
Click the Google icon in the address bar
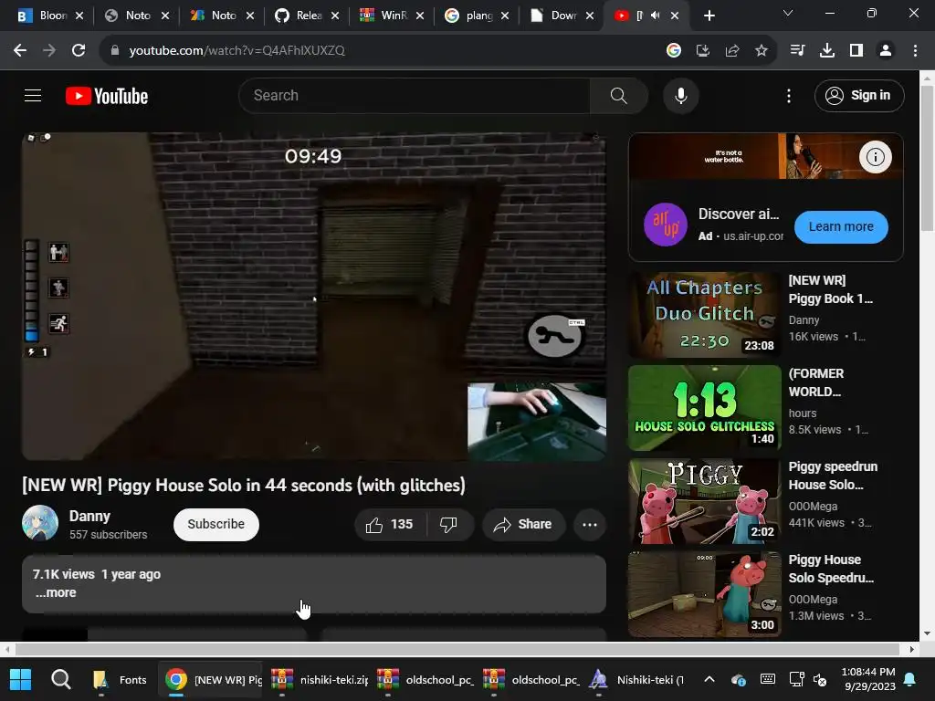674,51
